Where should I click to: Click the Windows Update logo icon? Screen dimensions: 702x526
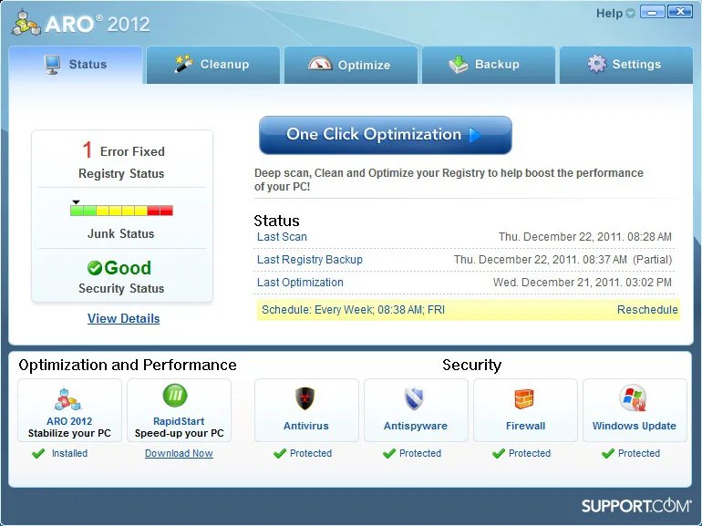click(x=633, y=398)
